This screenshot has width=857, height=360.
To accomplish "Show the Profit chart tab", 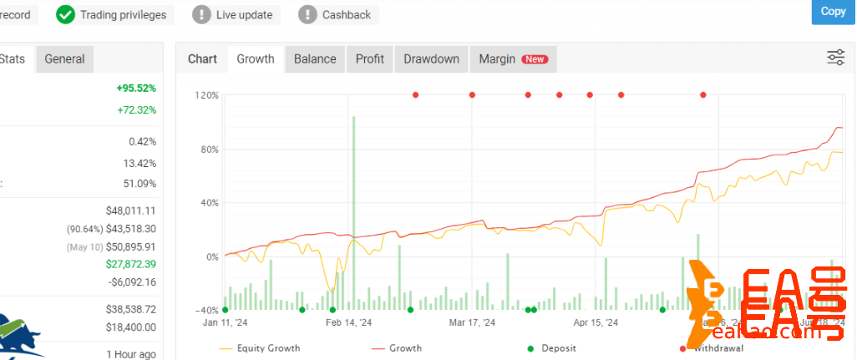I will 370,59.
